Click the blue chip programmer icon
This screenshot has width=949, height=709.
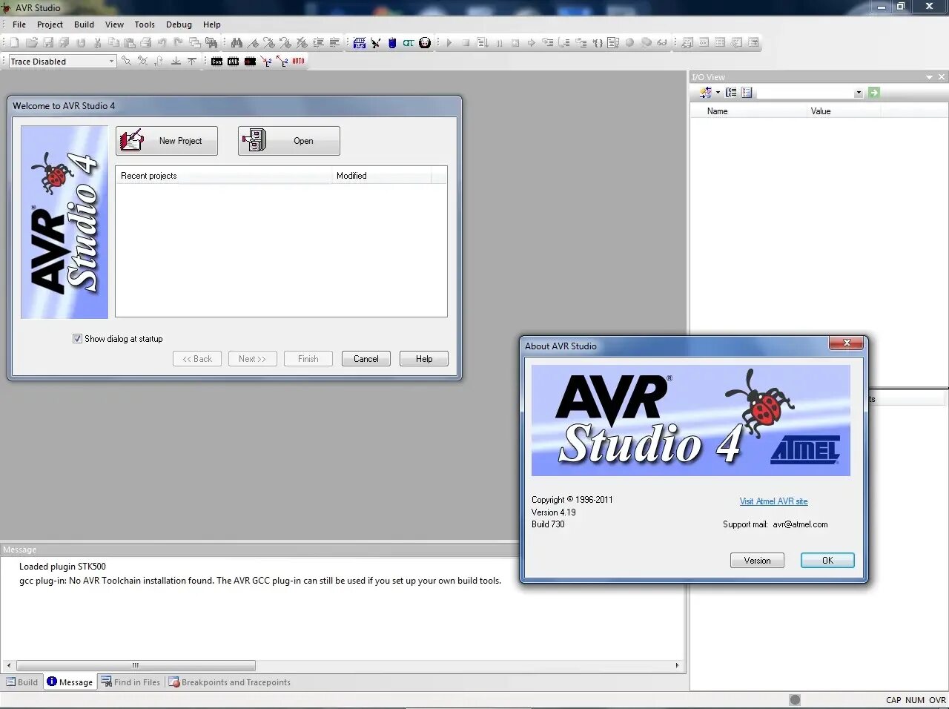[392, 43]
